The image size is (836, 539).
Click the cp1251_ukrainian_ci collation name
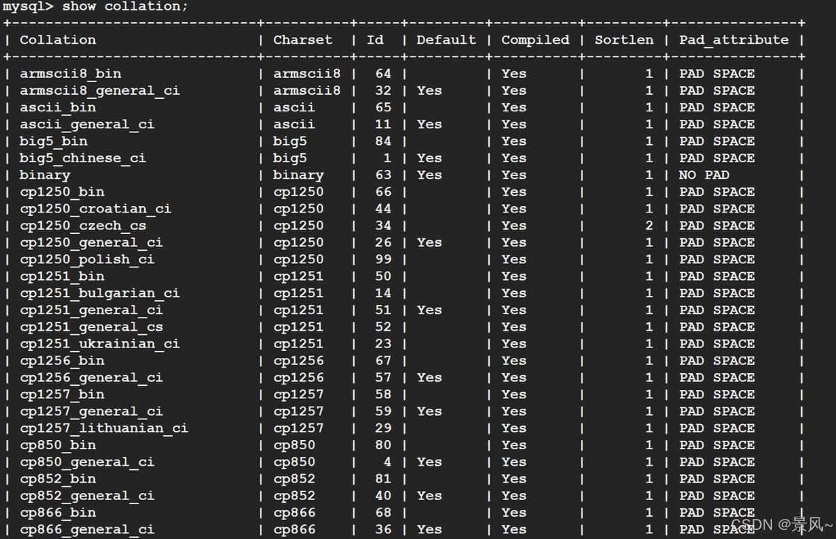tap(100, 343)
